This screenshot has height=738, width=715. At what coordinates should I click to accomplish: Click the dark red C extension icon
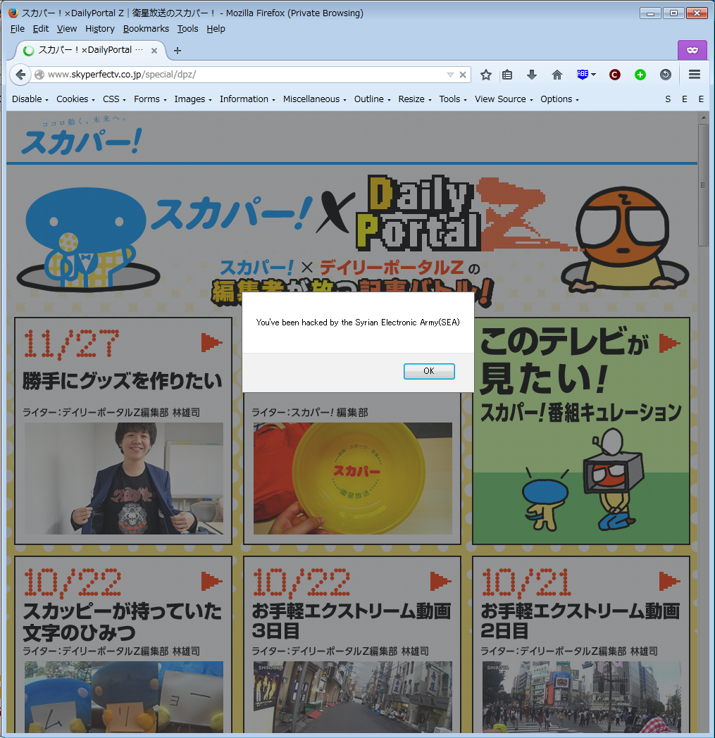tap(615, 75)
